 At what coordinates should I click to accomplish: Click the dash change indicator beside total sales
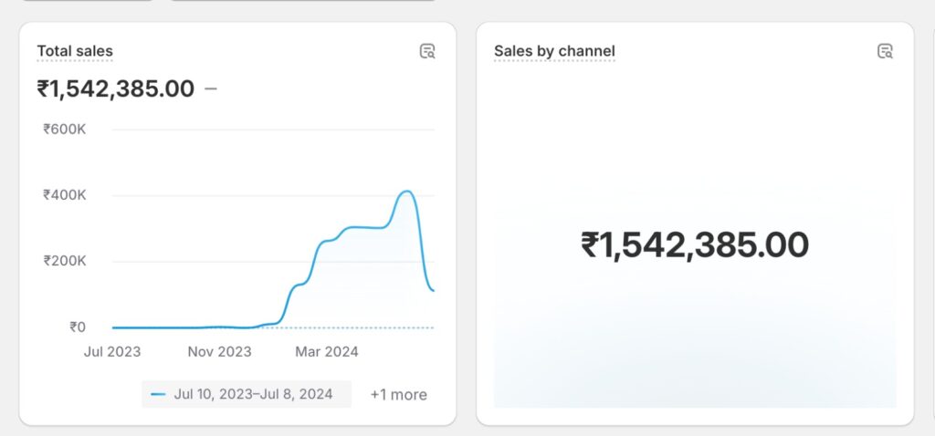211,88
